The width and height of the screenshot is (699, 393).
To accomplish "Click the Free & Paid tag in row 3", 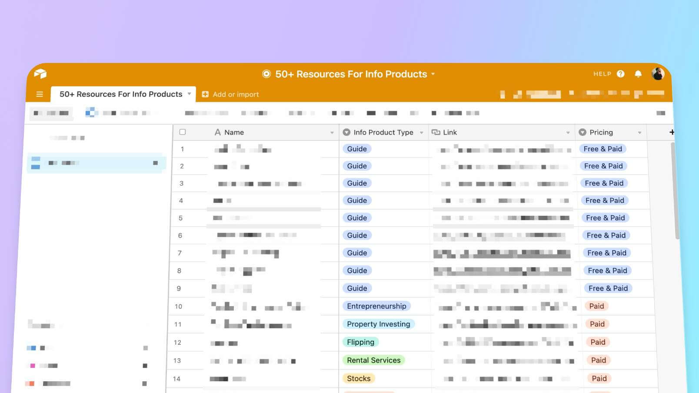I will click(x=604, y=183).
